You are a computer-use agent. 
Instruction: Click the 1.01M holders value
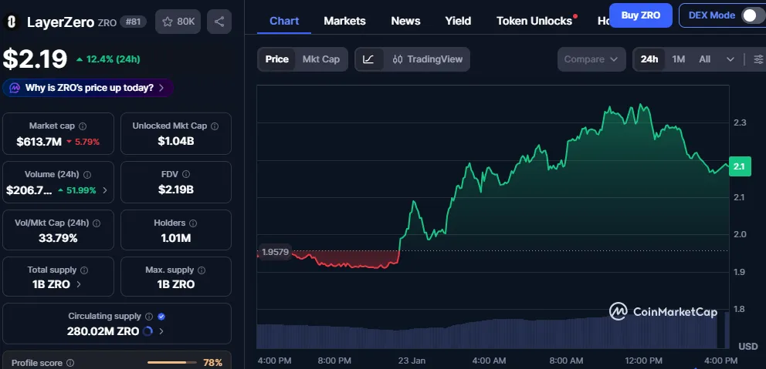click(x=176, y=238)
